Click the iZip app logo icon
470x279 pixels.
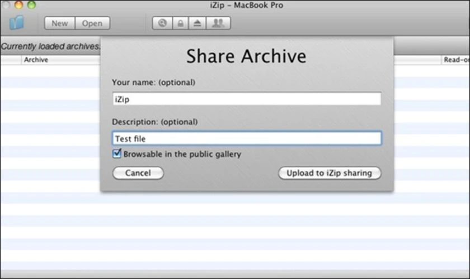[x=16, y=23]
